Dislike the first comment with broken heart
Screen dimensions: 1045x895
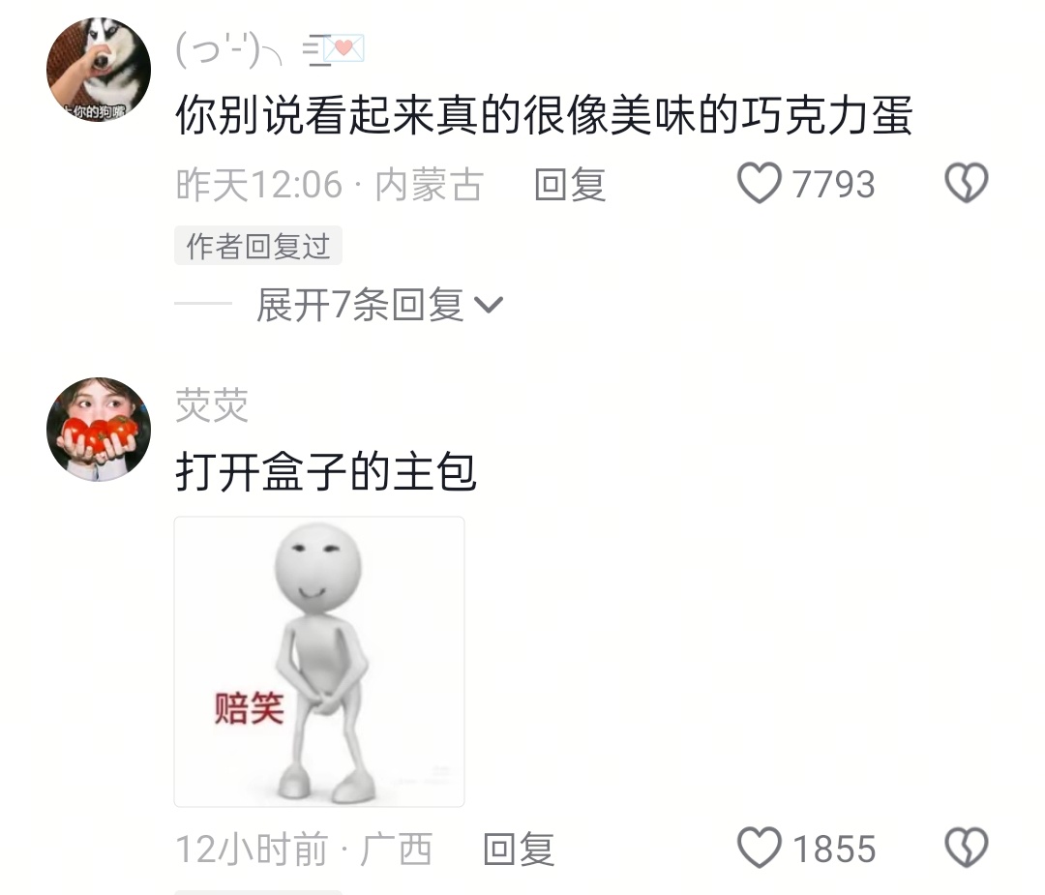pos(967,183)
